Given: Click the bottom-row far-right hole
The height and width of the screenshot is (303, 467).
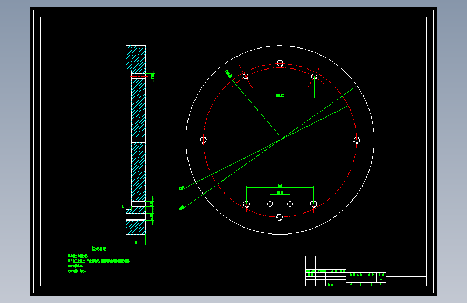Looking at the screenshot, I should coord(313,204).
